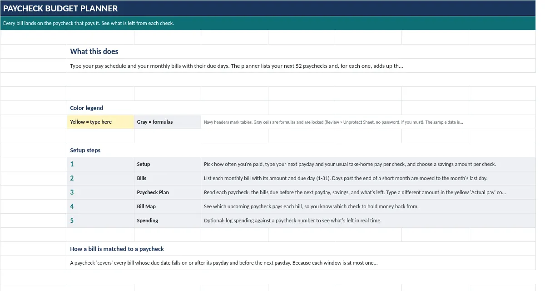Click step number '2' cell

tap(100, 178)
